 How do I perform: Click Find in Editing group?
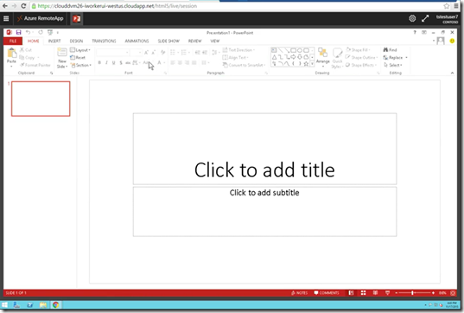(x=390, y=50)
